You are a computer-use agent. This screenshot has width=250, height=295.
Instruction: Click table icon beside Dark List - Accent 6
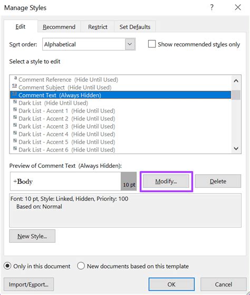coord(15,148)
